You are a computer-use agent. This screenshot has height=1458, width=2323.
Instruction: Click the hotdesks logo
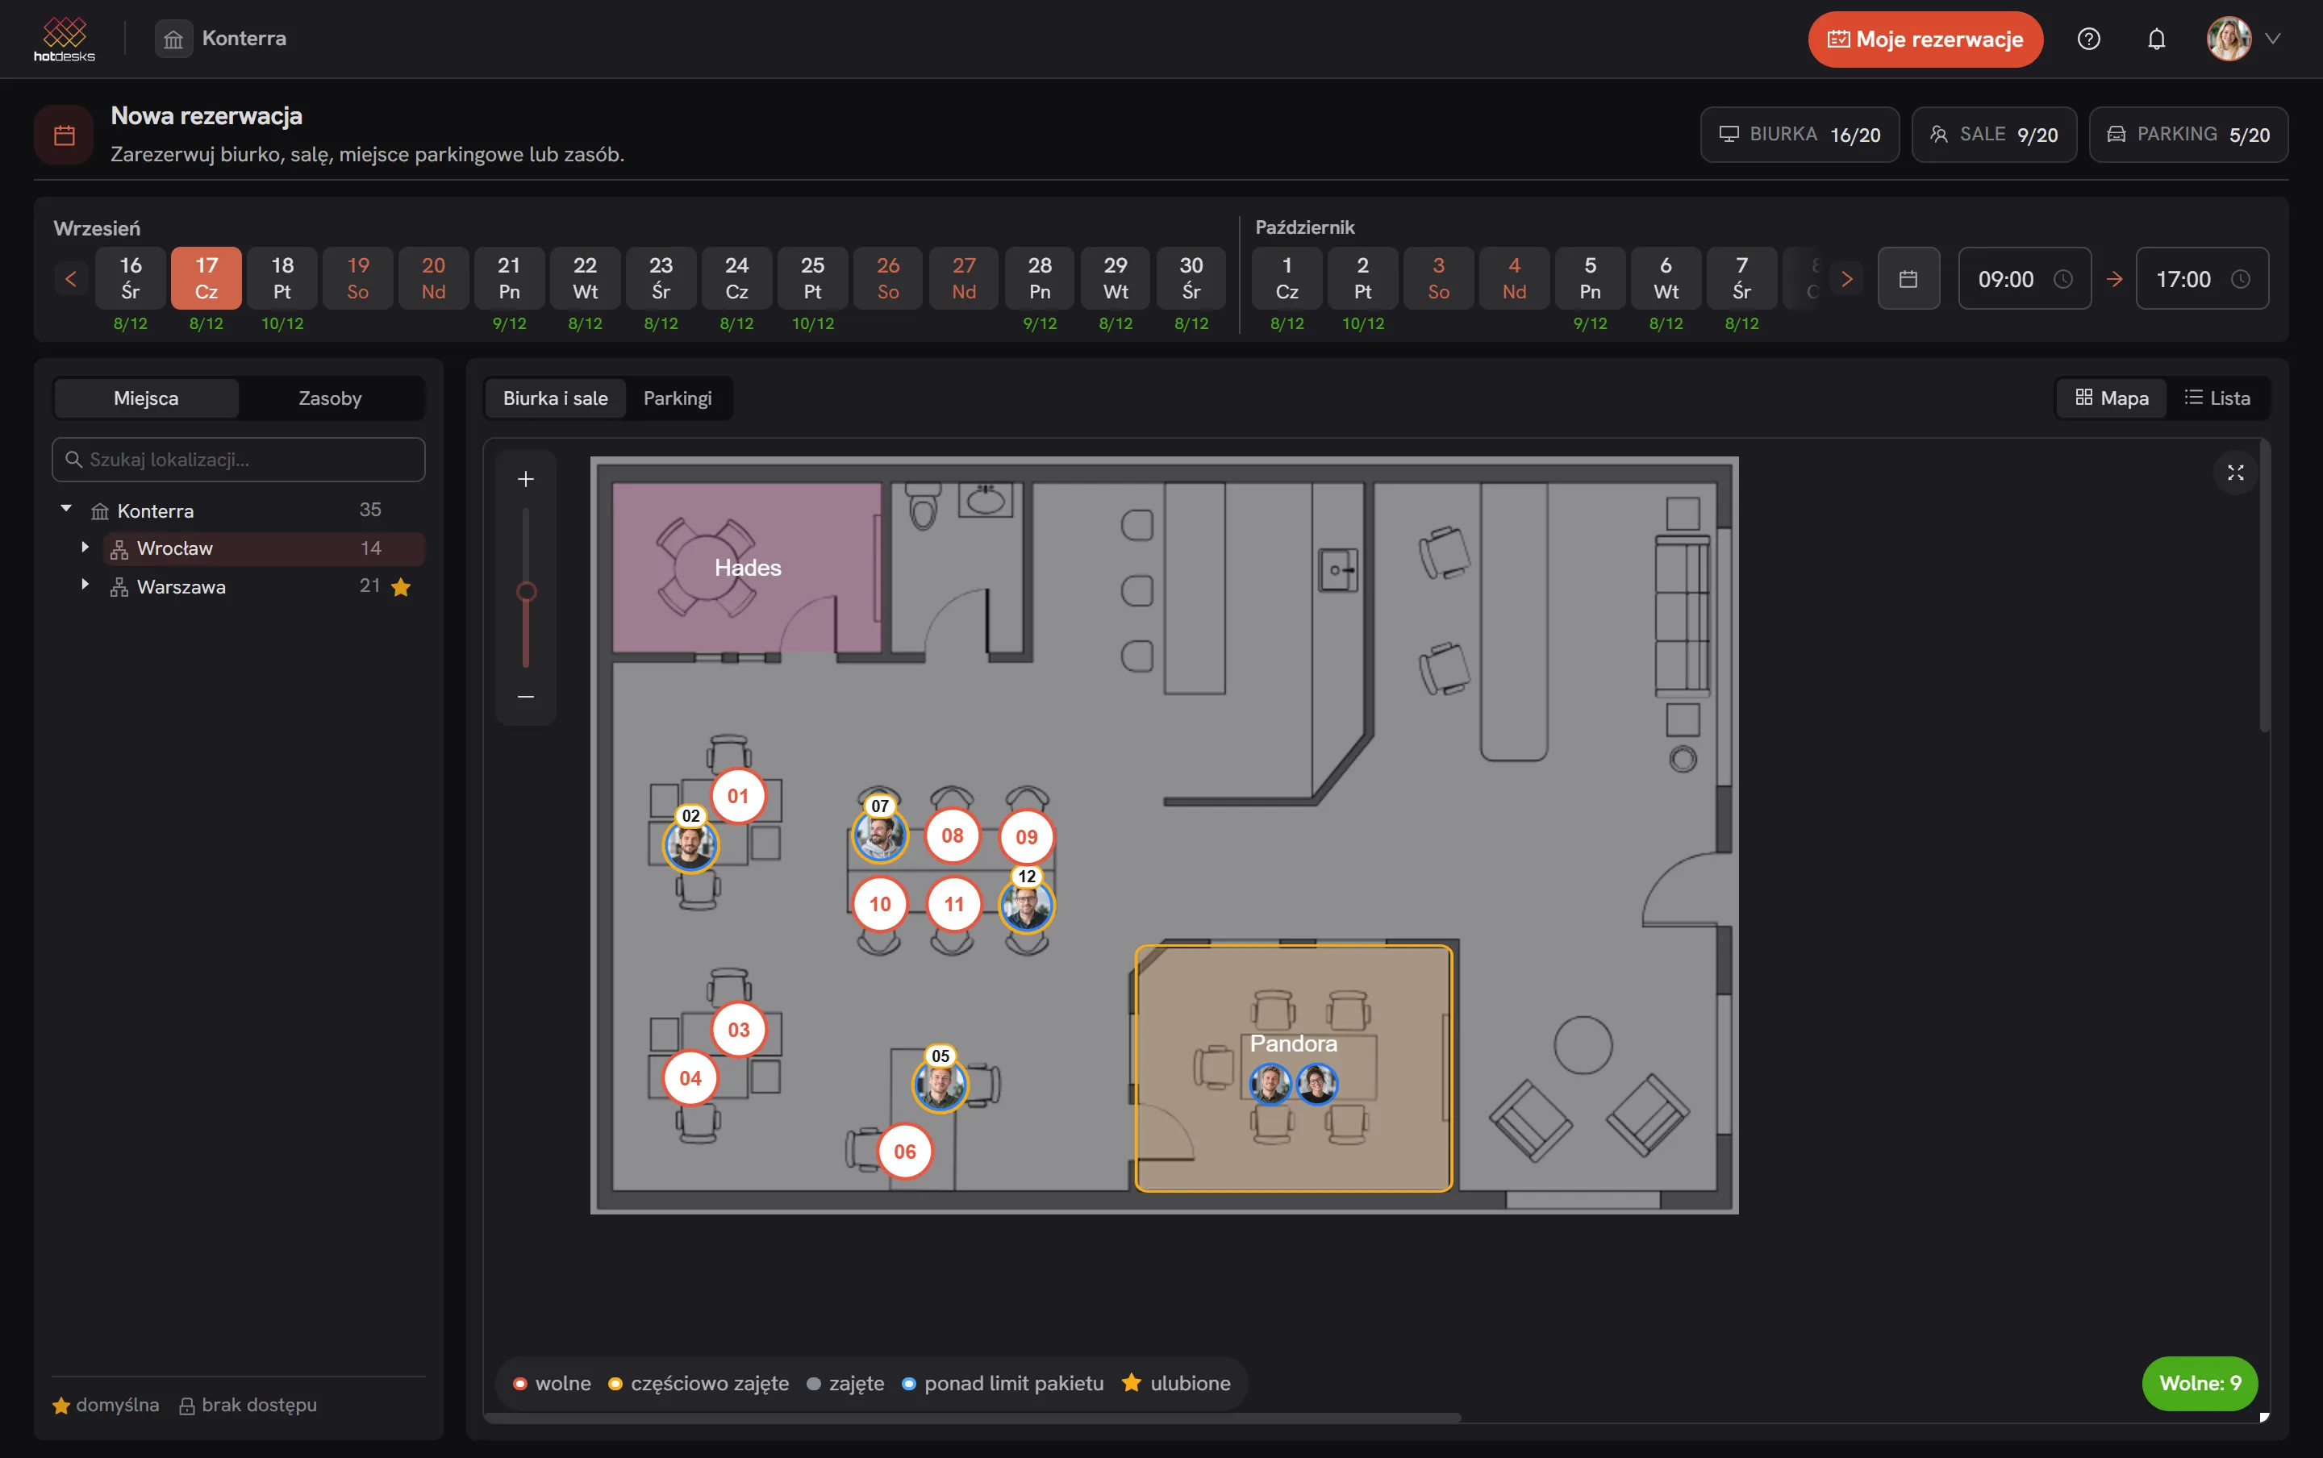coord(65,40)
